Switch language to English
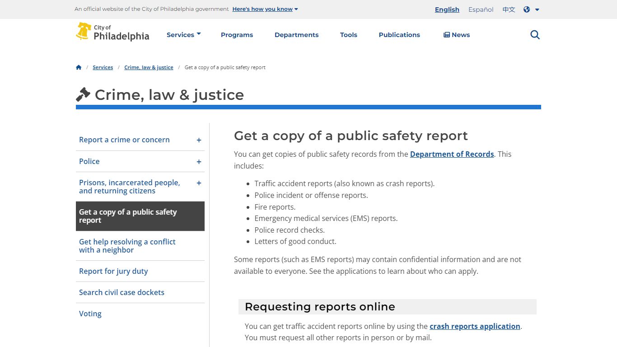The image size is (617, 347). tap(447, 9)
